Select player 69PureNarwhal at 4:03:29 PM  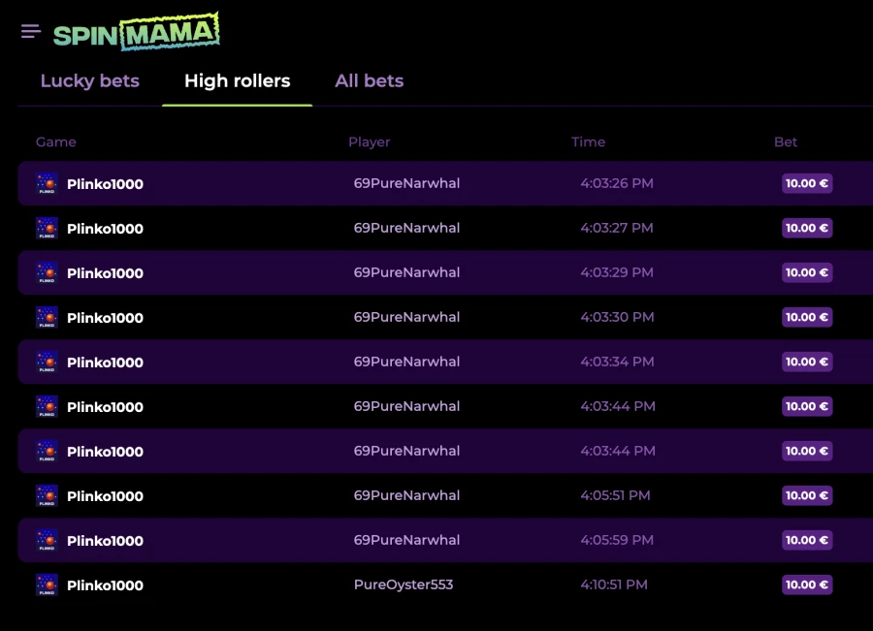(x=407, y=272)
